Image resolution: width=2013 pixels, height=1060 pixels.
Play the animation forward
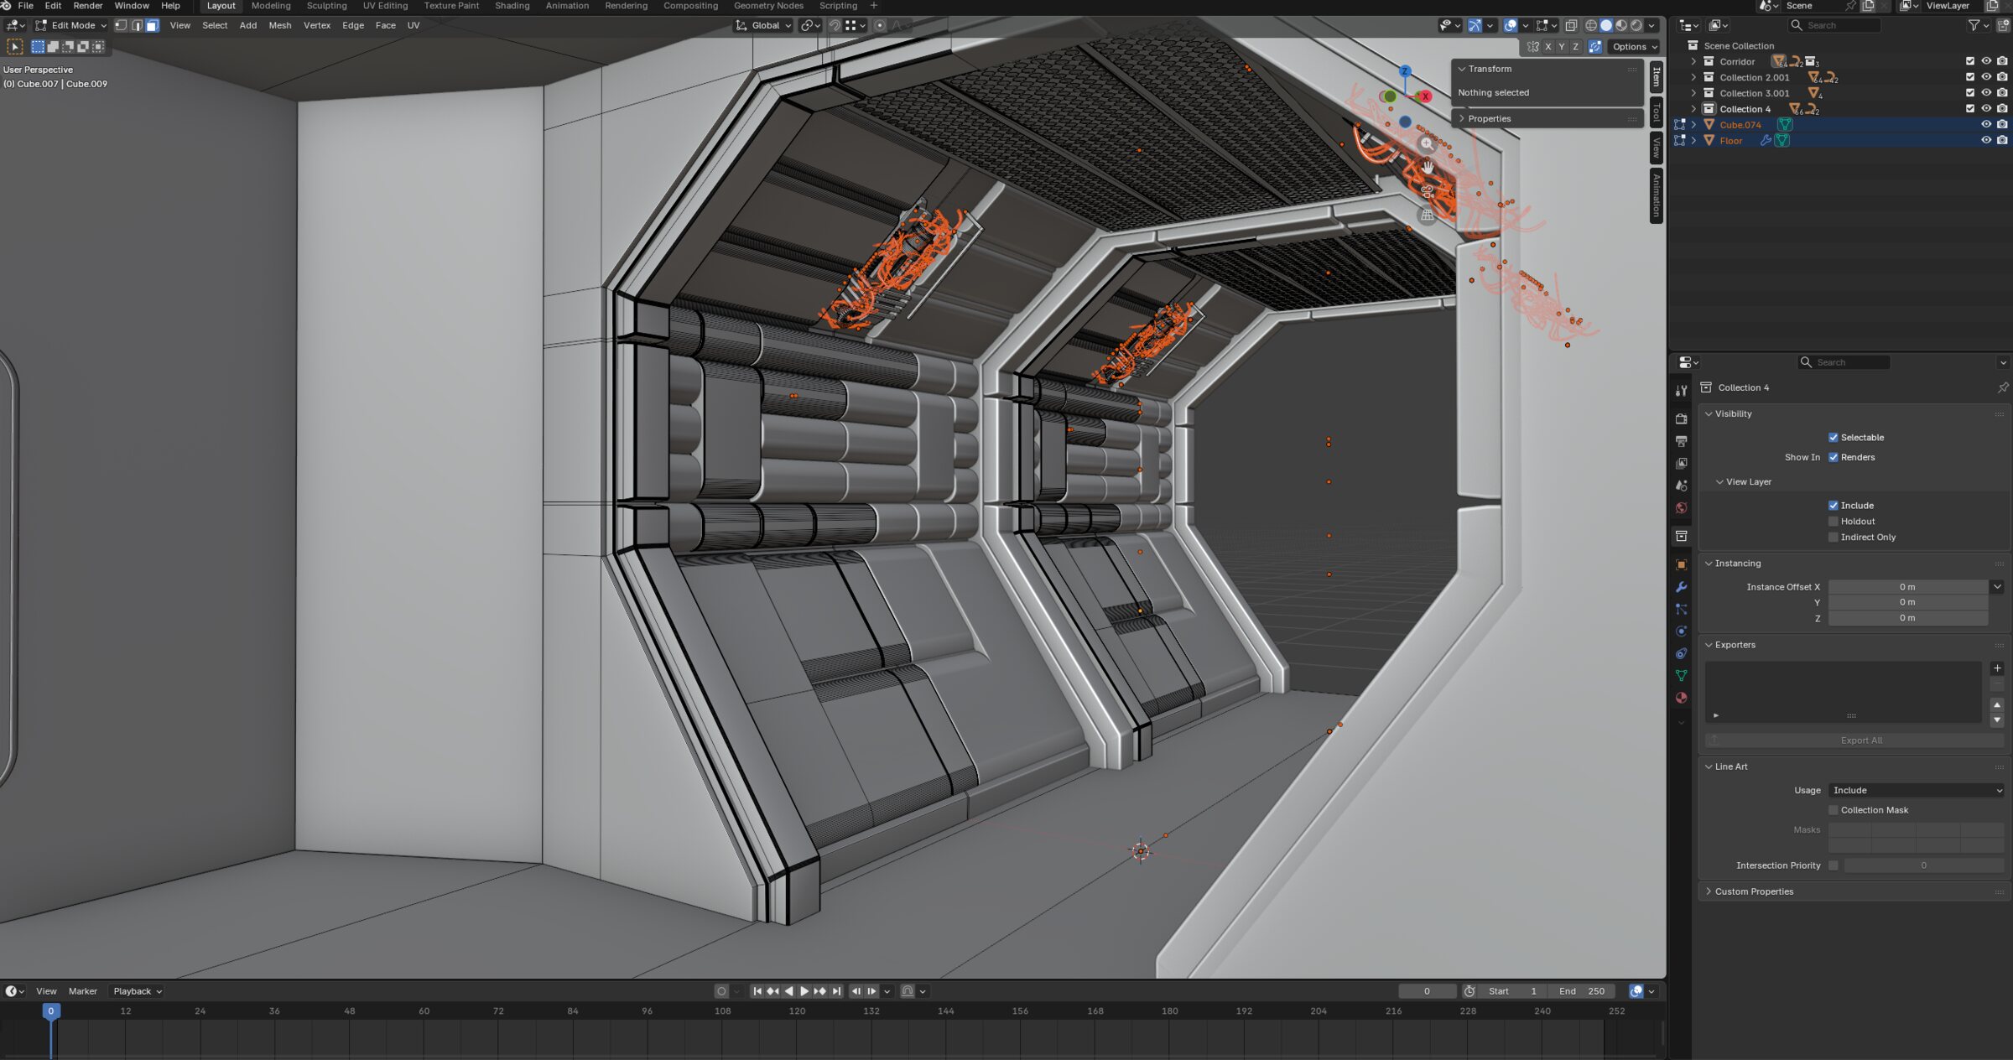[x=804, y=991]
